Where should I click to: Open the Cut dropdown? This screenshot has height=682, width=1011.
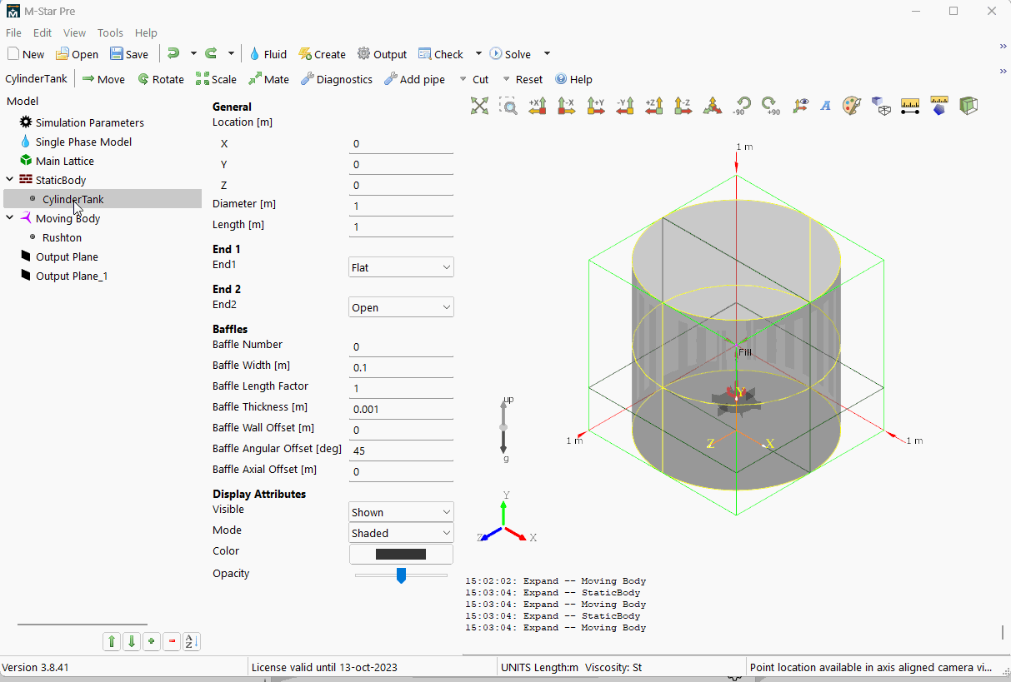point(473,79)
